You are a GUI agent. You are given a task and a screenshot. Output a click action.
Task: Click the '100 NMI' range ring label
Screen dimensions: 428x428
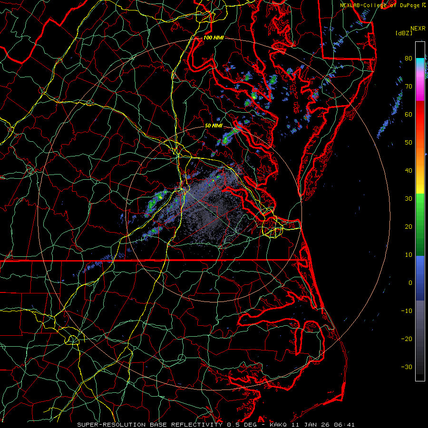(214, 38)
